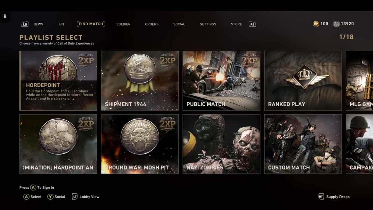Select the FIND MATCH tab
This screenshot has width=373, height=210.
coord(91,24)
